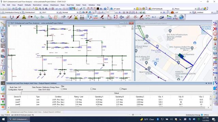Open the Window menu
This screenshot has height=122, width=218.
point(92,5)
